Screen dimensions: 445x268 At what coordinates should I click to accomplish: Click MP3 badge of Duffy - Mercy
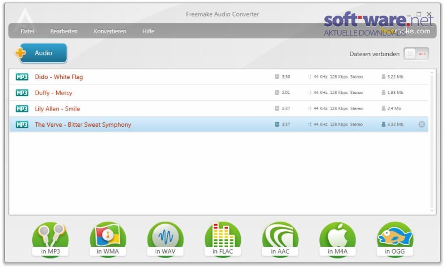(22, 93)
